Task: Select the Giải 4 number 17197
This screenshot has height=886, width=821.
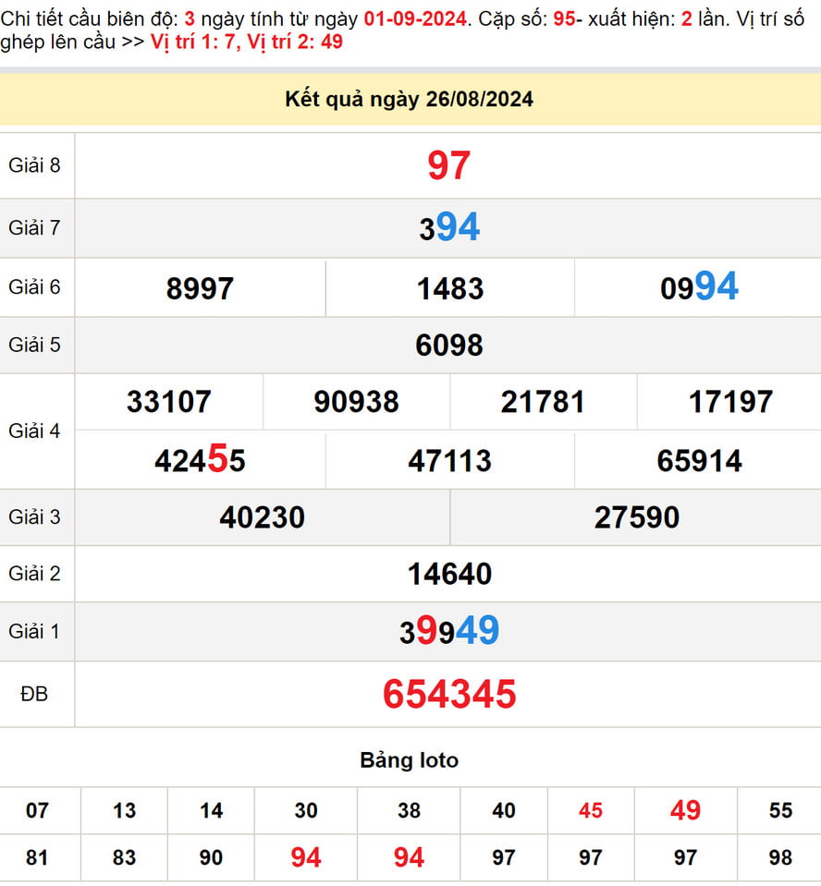Action: [x=730, y=402]
